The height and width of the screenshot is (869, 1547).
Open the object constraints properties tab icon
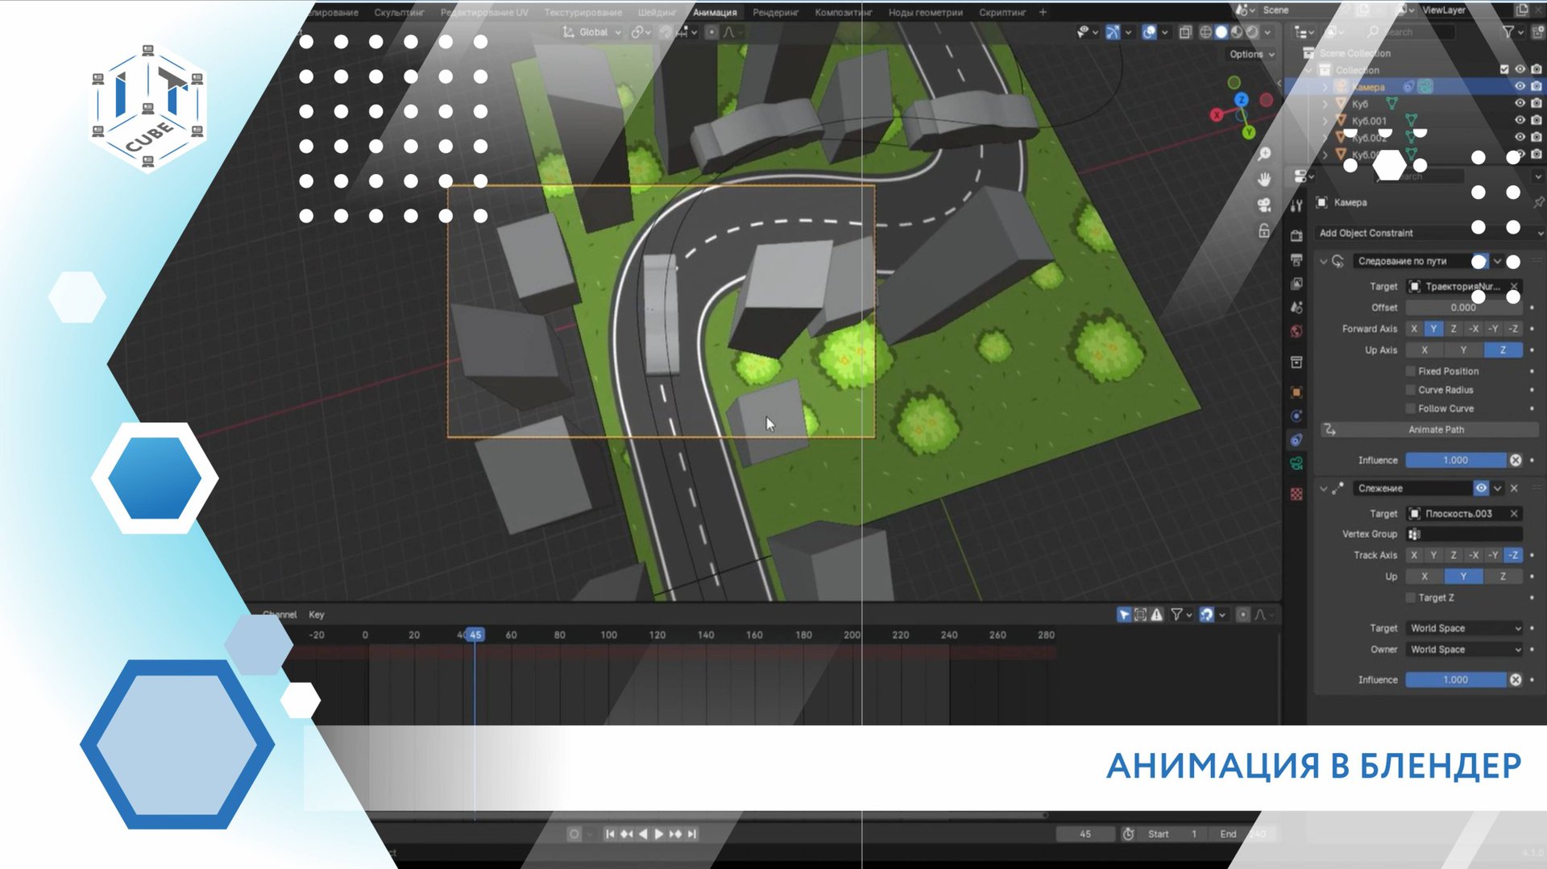click(x=1296, y=440)
